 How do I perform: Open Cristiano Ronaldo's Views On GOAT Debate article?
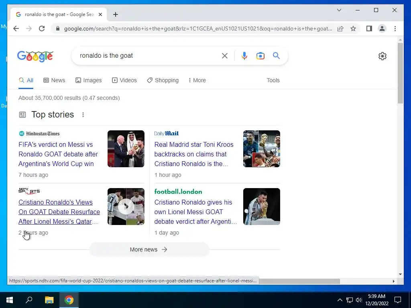pos(59,212)
